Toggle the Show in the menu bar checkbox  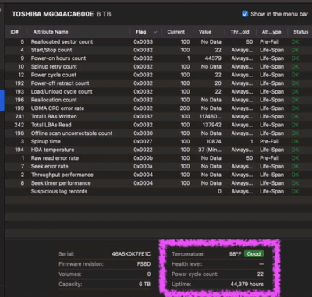245,14
